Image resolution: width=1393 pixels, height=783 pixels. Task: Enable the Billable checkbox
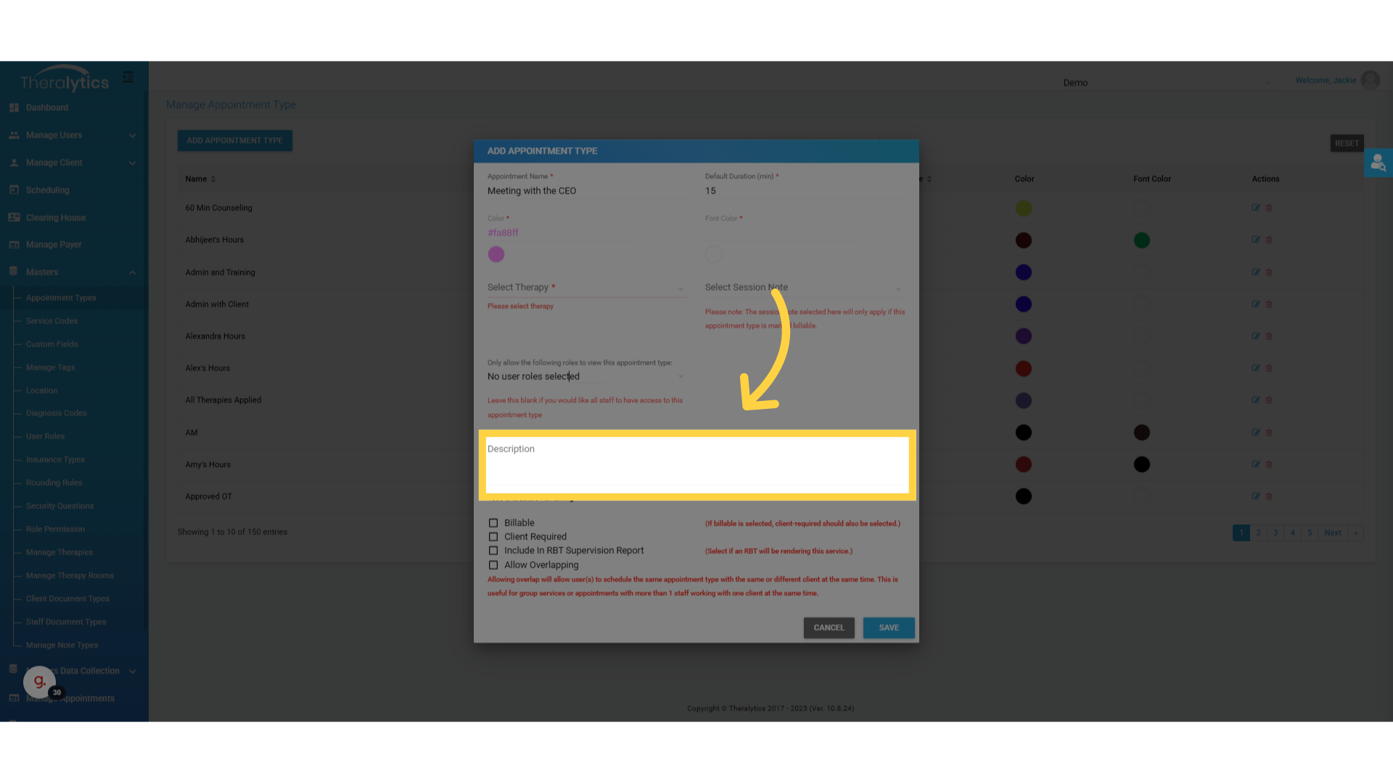493,523
